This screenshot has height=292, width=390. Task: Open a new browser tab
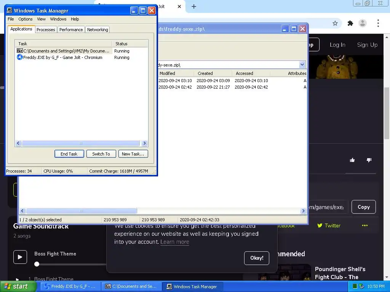pos(194,6)
